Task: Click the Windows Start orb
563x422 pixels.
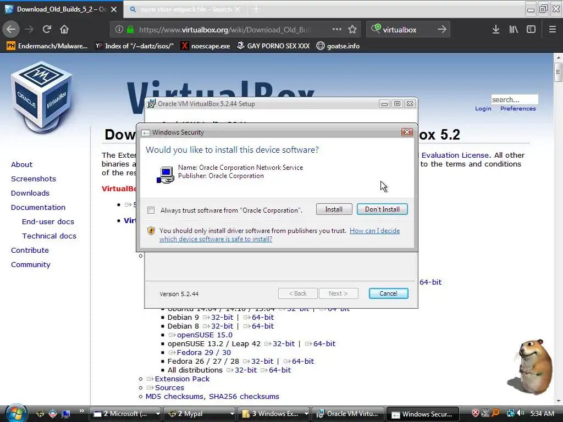Action: pyautogui.click(x=16, y=413)
